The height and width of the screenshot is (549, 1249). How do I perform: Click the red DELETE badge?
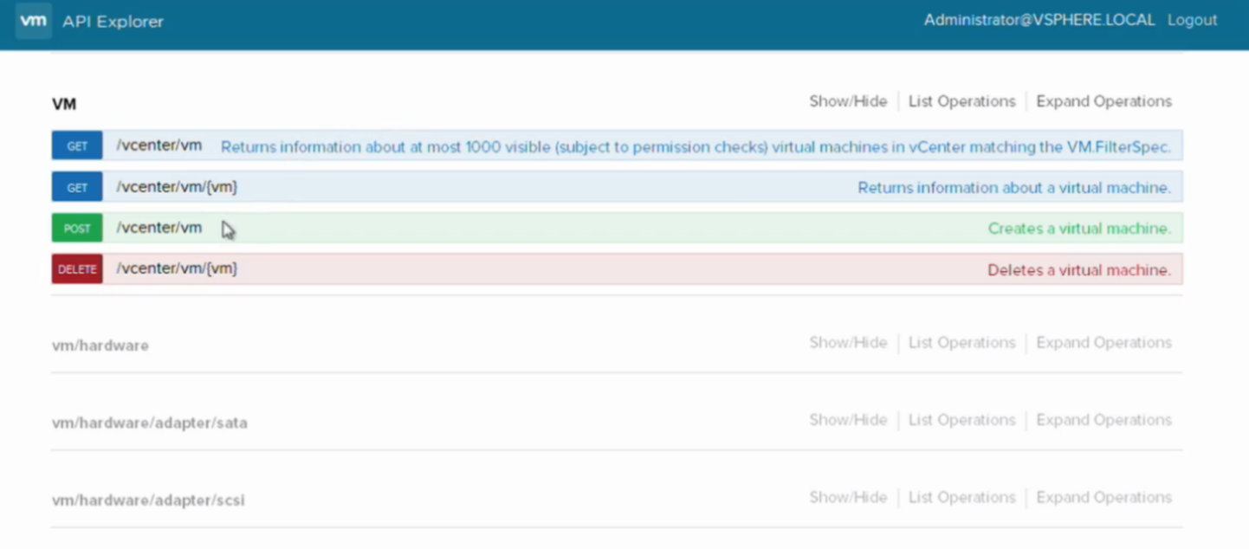pos(77,269)
